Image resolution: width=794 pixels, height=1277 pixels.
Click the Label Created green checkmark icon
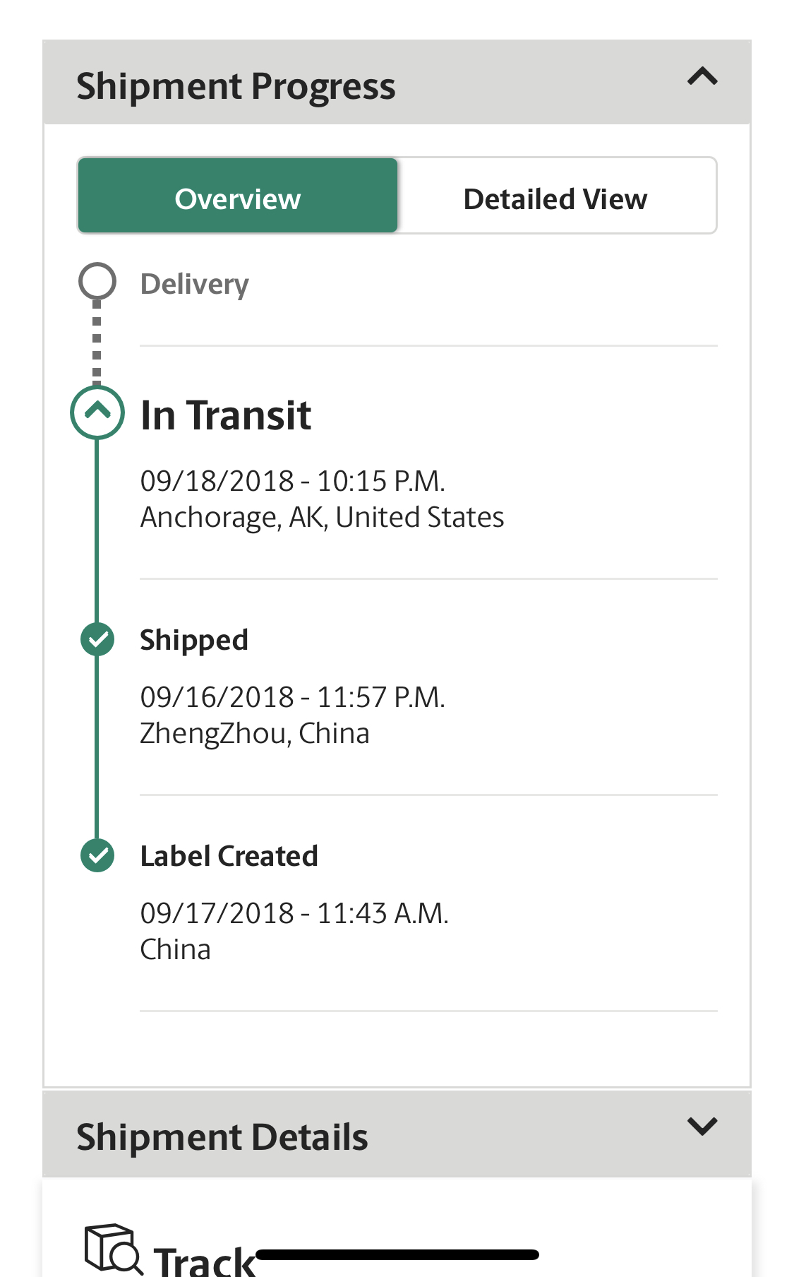pyautogui.click(x=97, y=856)
